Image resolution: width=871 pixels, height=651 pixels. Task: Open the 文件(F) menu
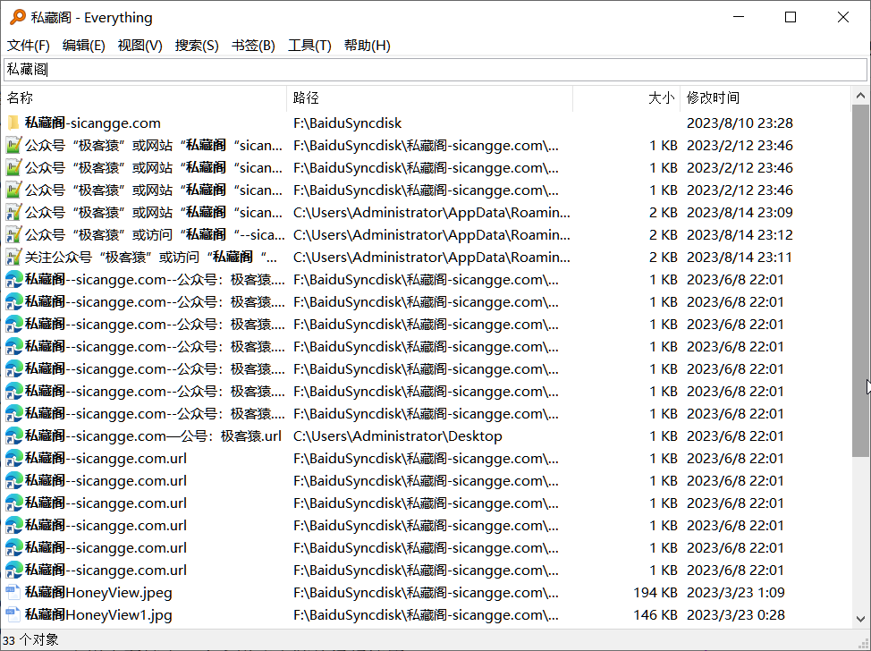(28, 45)
